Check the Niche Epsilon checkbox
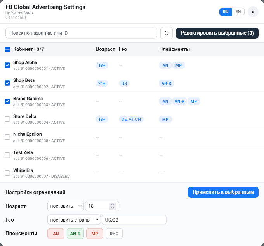The image size is (264, 246). [7, 137]
